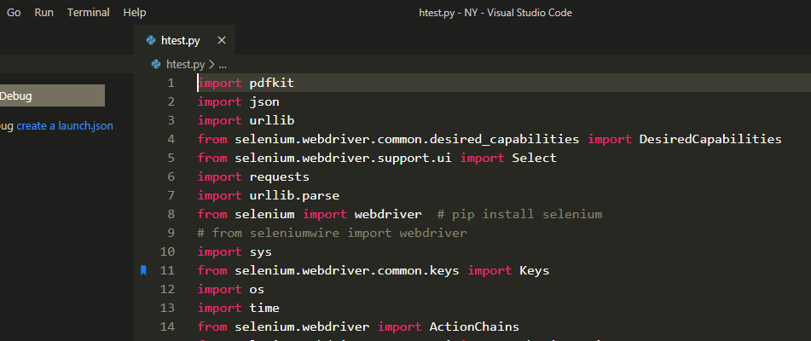Click the Debug button in the side panel

pyautogui.click(x=52, y=95)
